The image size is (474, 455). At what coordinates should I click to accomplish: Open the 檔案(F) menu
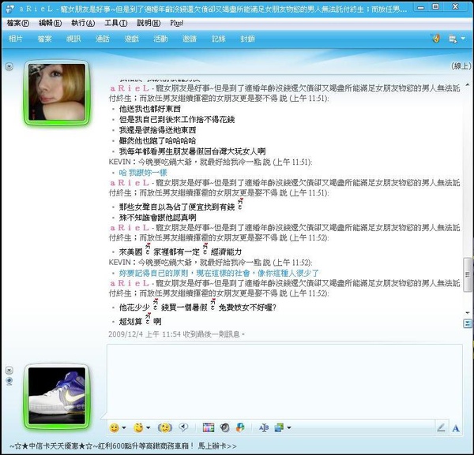(18, 23)
